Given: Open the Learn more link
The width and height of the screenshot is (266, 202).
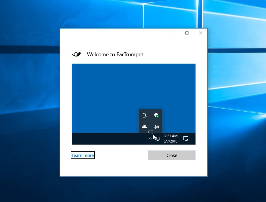Looking at the screenshot, I should point(83,155).
